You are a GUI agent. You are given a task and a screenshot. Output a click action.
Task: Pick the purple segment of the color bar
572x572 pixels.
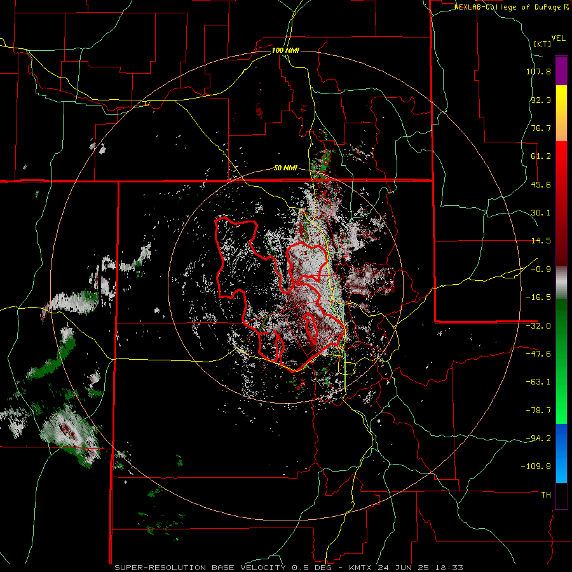(561, 71)
